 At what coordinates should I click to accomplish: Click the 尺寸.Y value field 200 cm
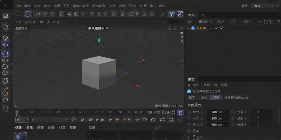(x=218, y=118)
